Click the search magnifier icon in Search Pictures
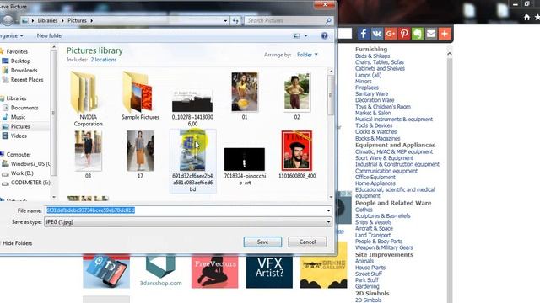 point(328,20)
